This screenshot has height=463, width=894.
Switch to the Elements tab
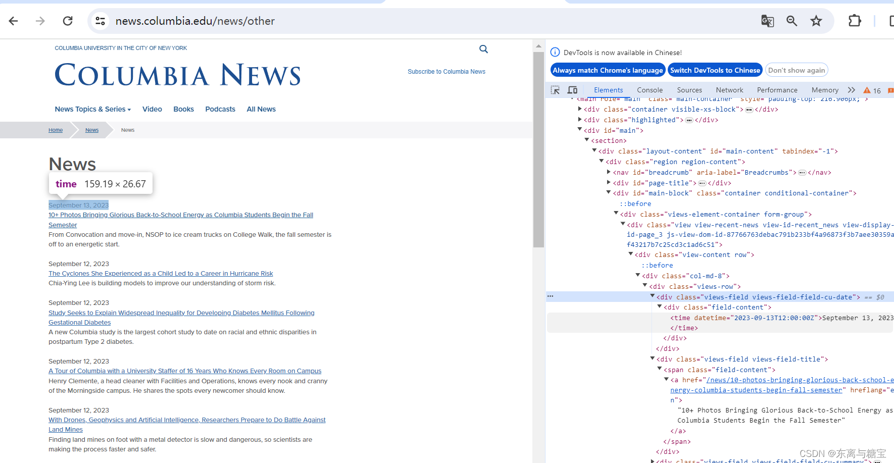[608, 90]
